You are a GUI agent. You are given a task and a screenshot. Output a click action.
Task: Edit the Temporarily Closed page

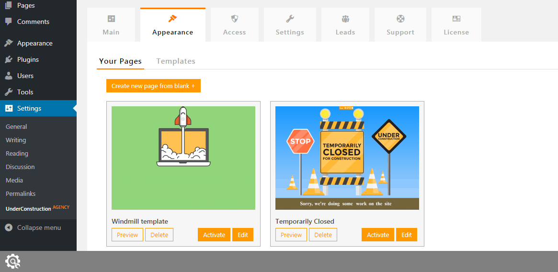click(407, 235)
